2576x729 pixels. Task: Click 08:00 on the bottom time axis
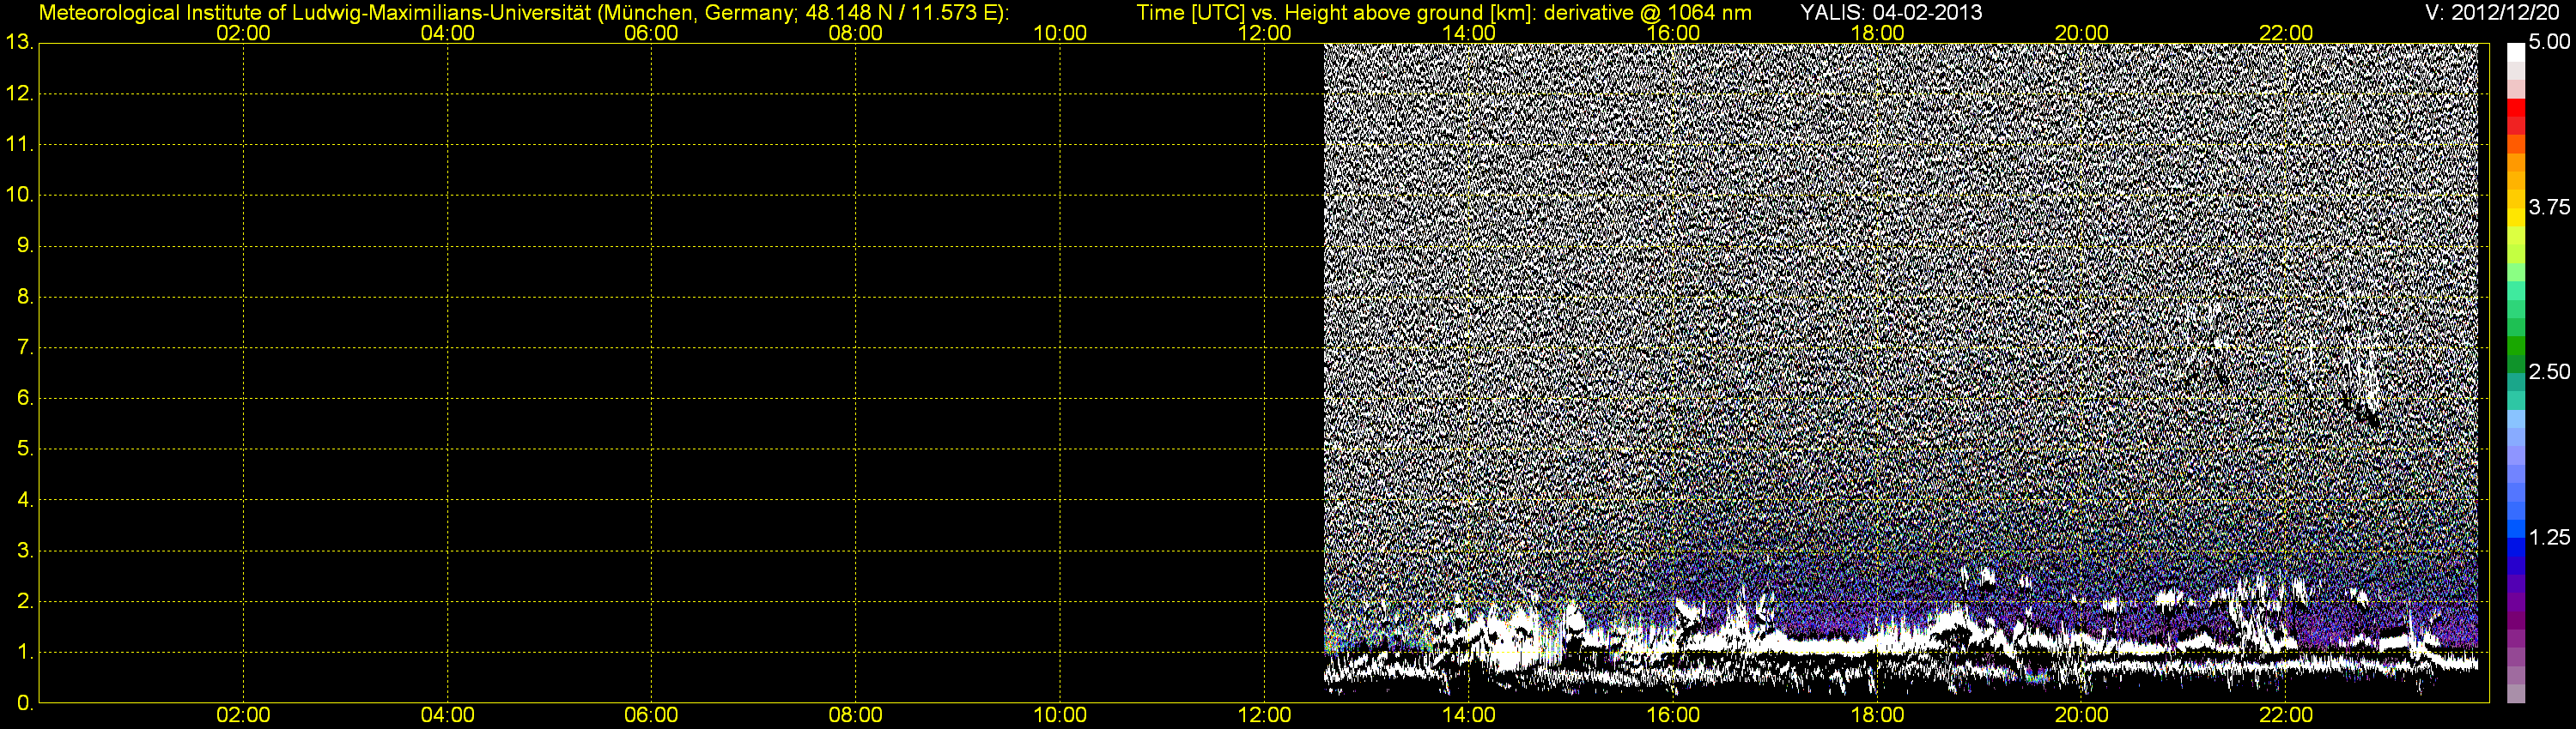pos(856,715)
